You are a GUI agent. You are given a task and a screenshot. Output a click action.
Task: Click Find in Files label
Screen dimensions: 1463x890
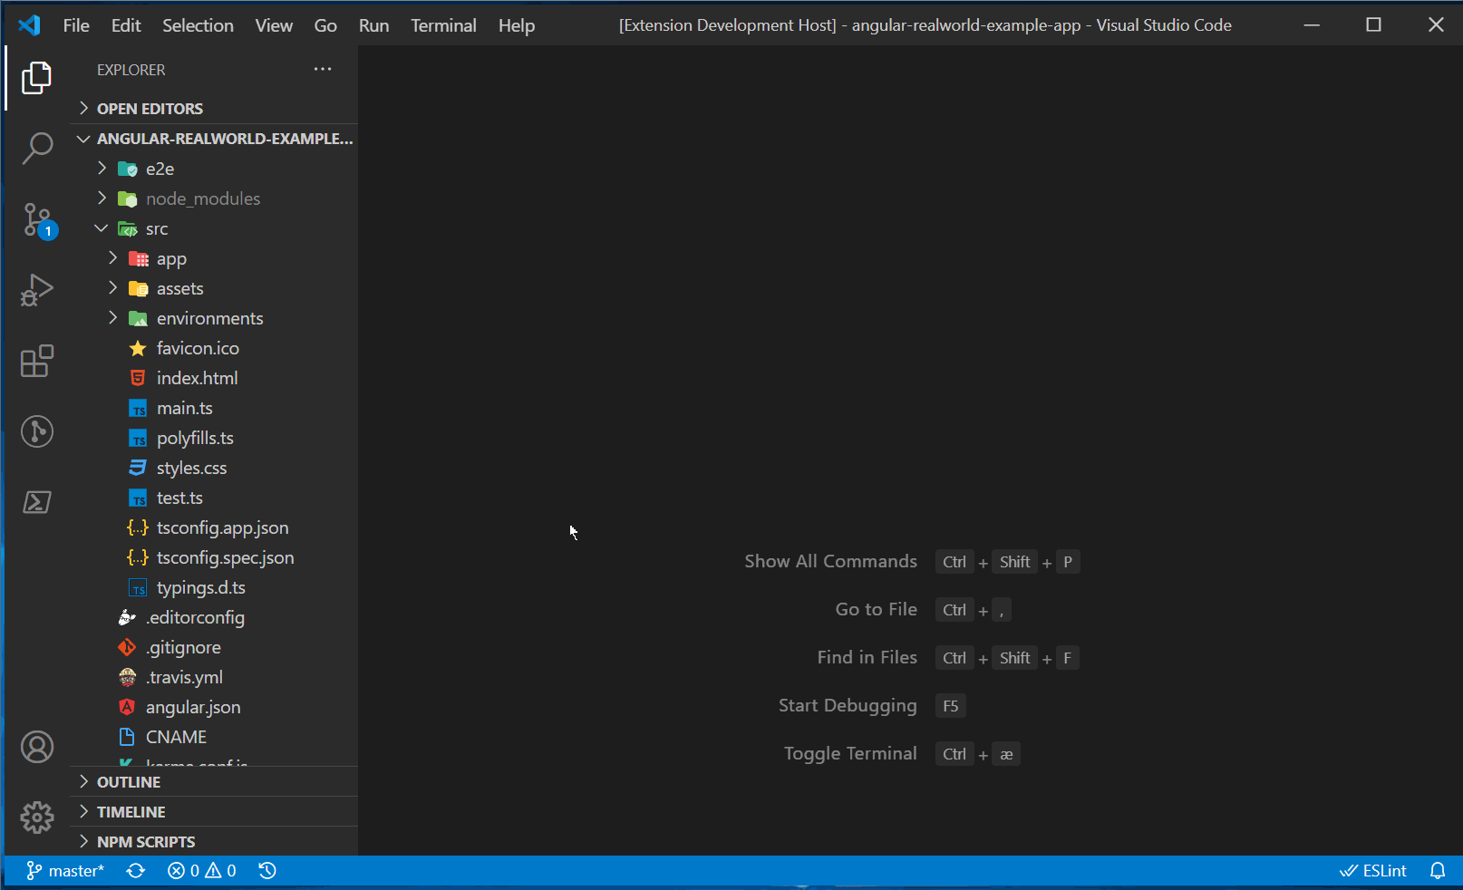point(867,657)
